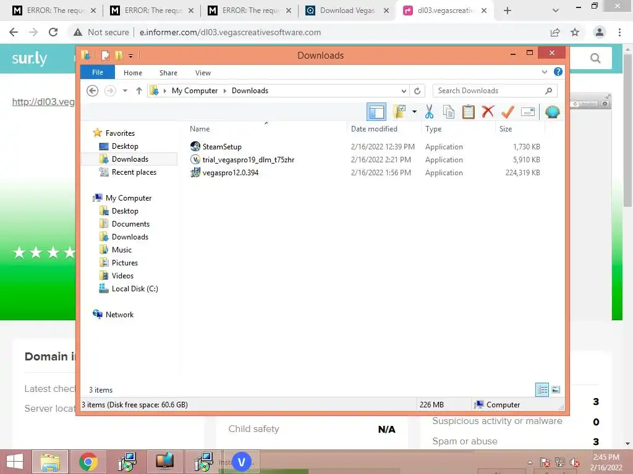Select vegaspro12.0.394 file
The image size is (633, 474).
(x=230, y=173)
